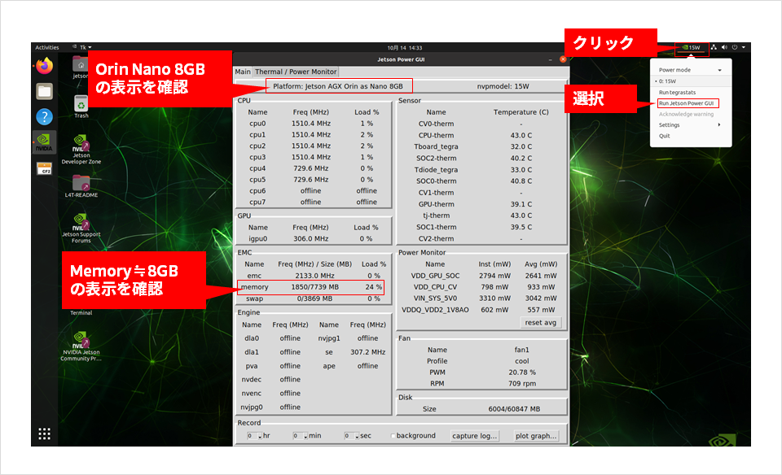The height and width of the screenshot is (475, 782).
Task: Open the Help icon in the dock
Action: coord(44,117)
